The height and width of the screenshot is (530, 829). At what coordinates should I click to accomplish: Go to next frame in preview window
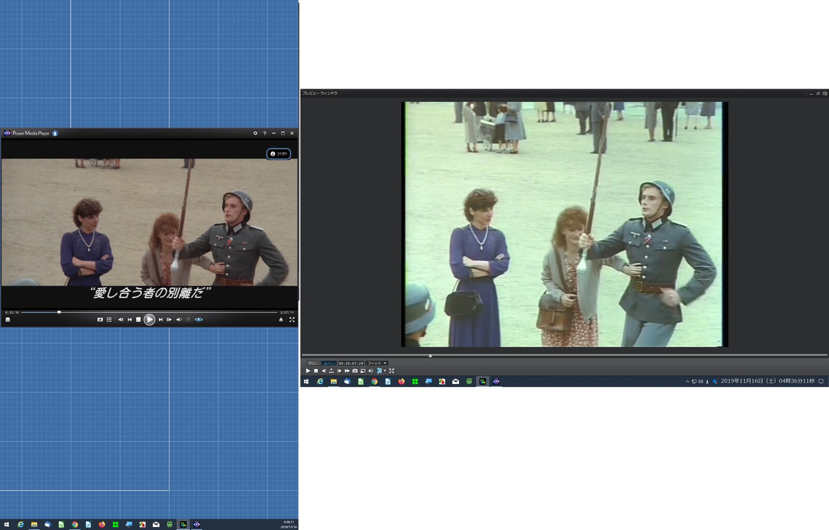coord(339,371)
